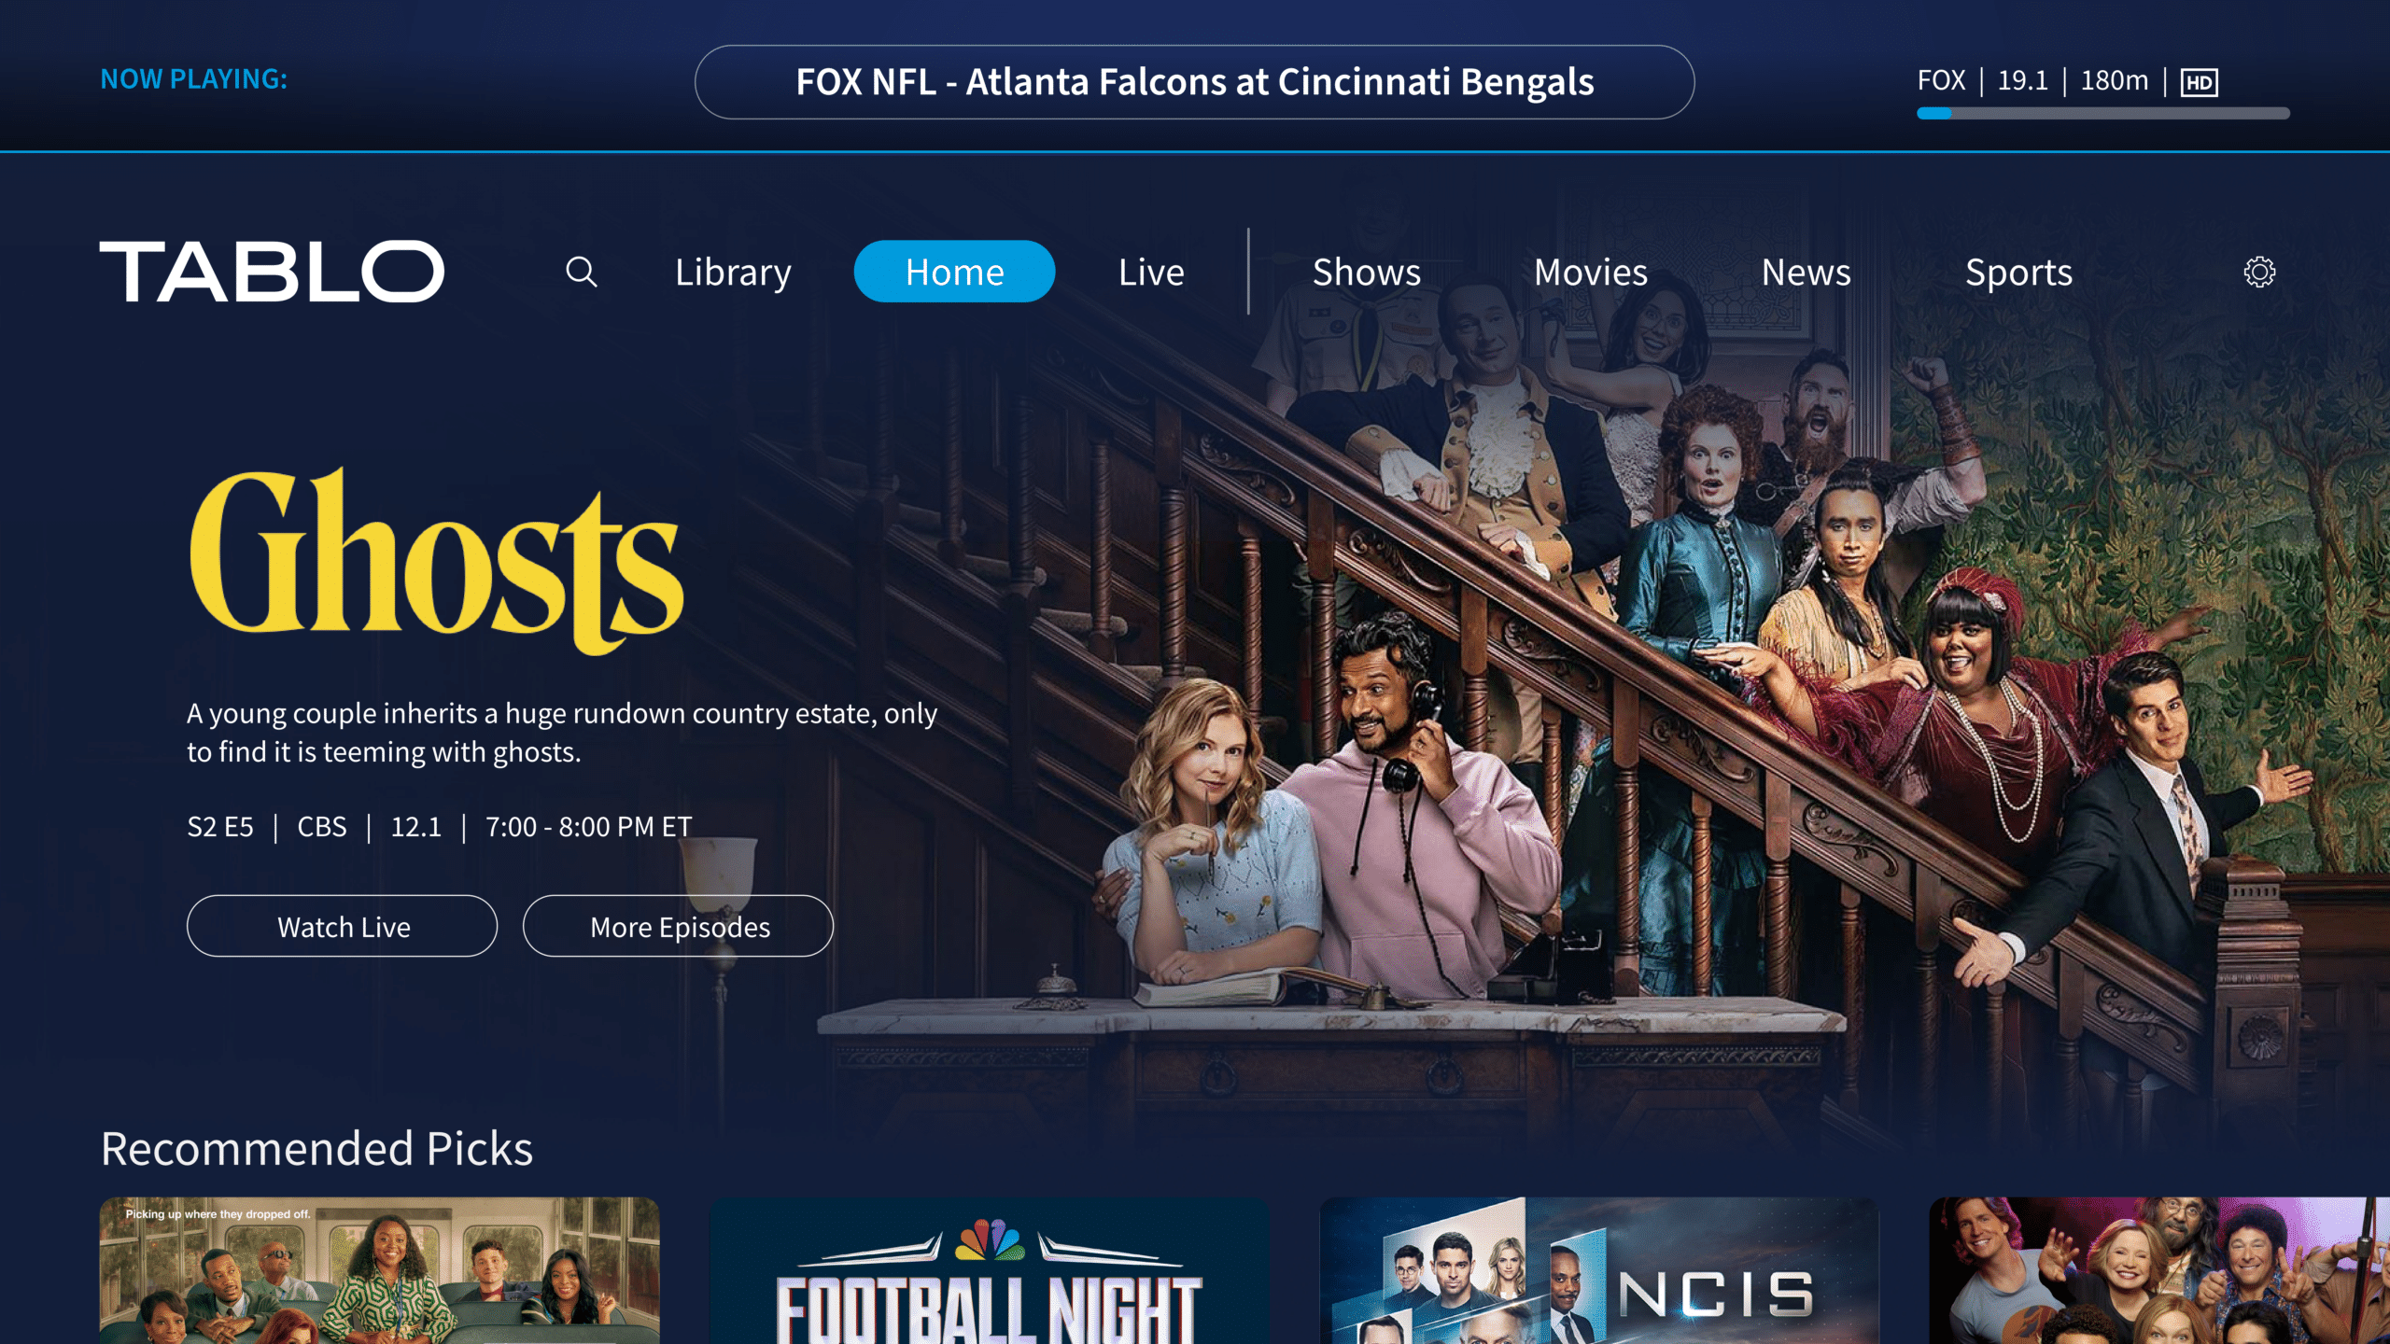The image size is (2390, 1344).
Task: Open the Library menu item
Action: (x=732, y=271)
